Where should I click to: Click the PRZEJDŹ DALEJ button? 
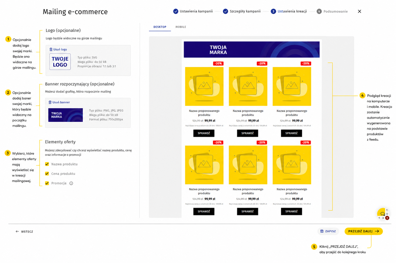(x=364, y=231)
